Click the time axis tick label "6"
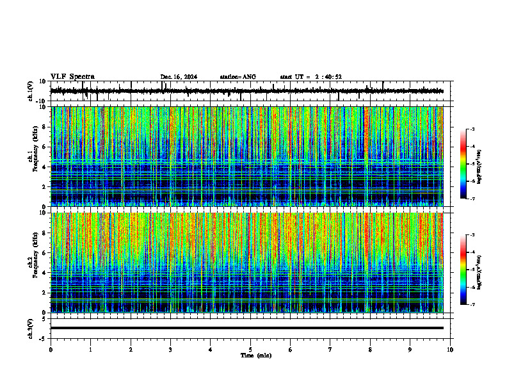 (290, 350)
